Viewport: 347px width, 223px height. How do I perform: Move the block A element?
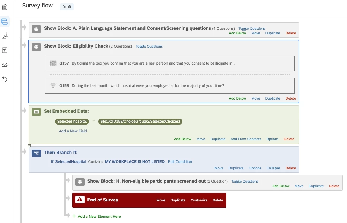256,33
